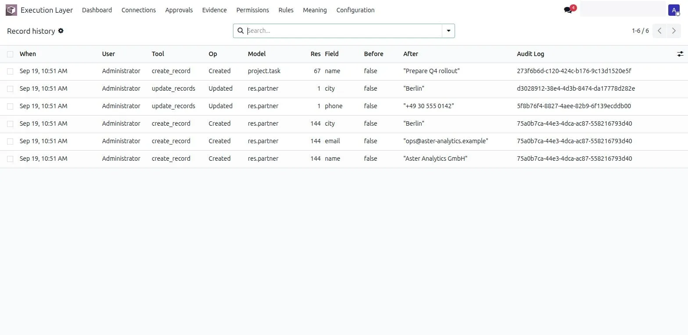Sort by the When column header

pos(28,54)
